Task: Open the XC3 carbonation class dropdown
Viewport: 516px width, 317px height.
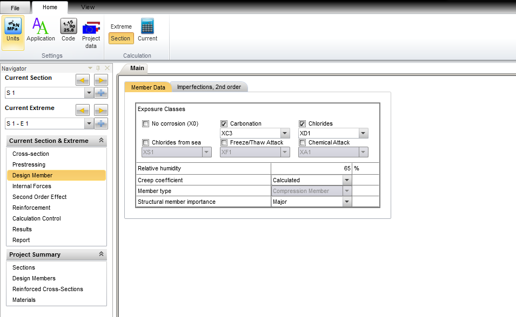Action: point(286,133)
